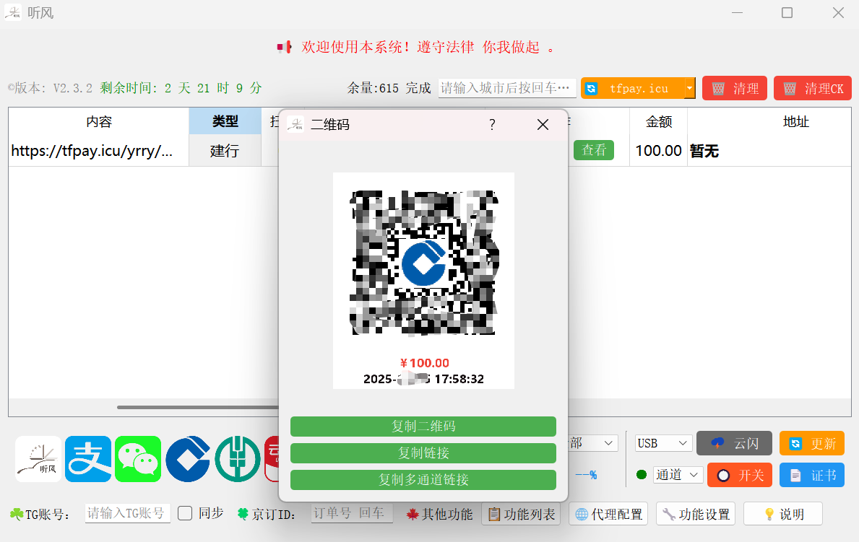Click the 类型 column header
Screen dimensions: 859x542
pos(225,122)
